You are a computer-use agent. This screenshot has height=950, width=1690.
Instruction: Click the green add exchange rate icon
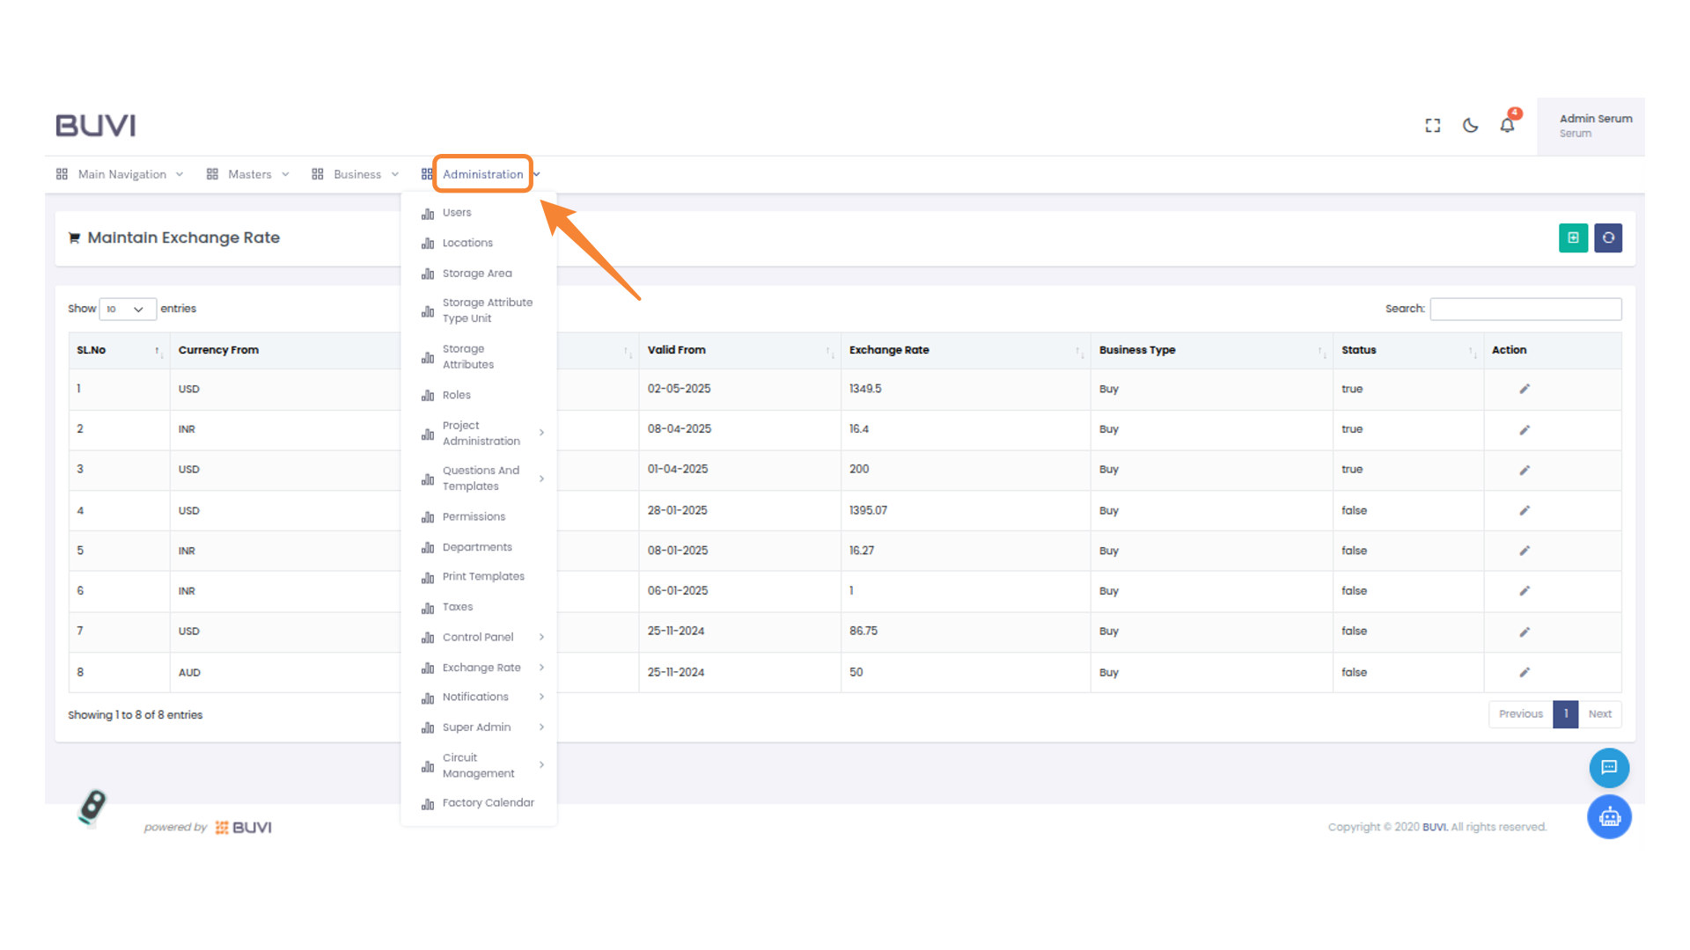[x=1573, y=237]
